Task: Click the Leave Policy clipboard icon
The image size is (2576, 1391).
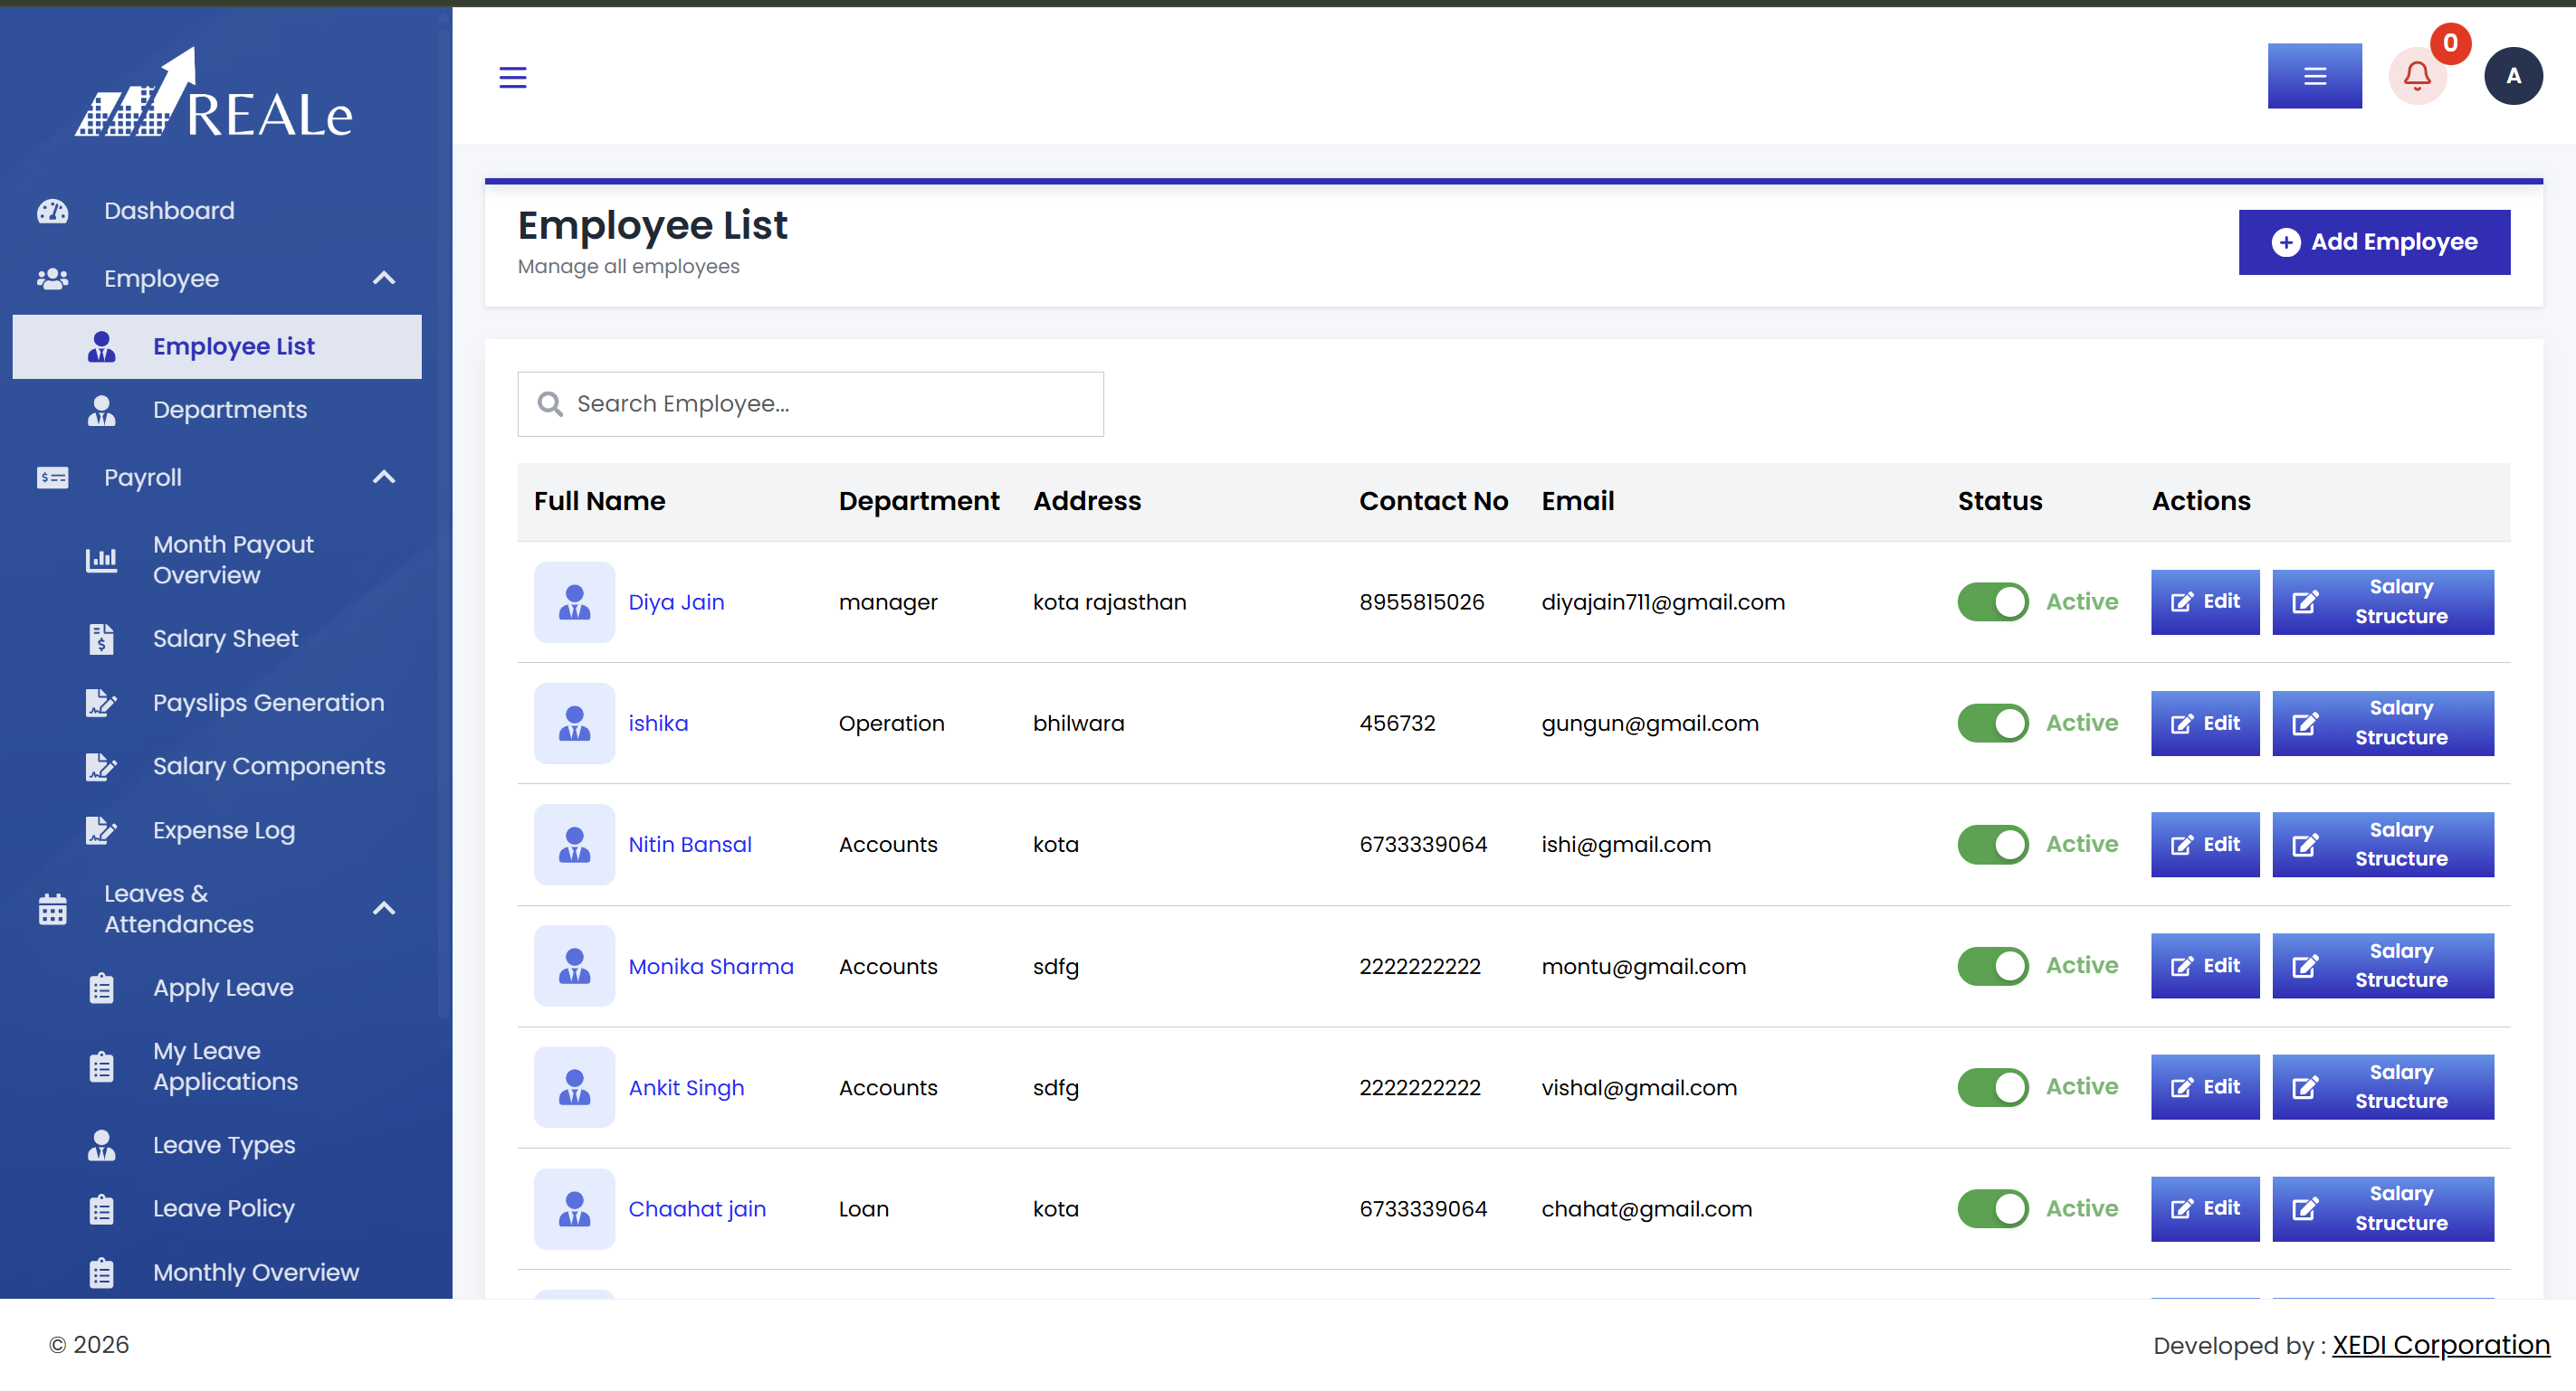Action: click(101, 1209)
